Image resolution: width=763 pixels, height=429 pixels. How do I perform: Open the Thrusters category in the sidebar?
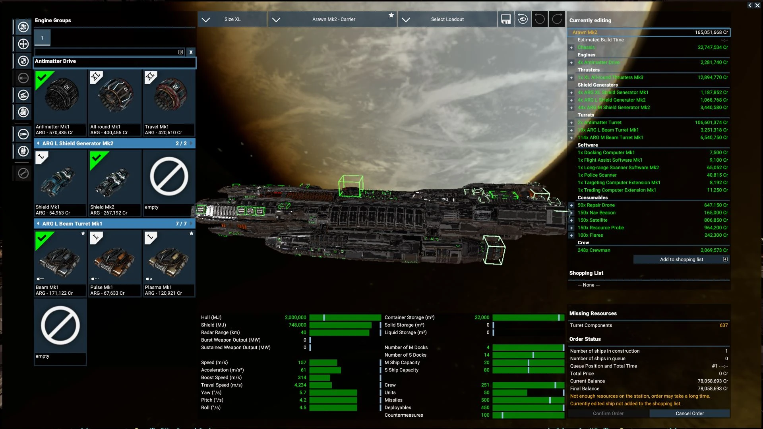tap(23, 44)
